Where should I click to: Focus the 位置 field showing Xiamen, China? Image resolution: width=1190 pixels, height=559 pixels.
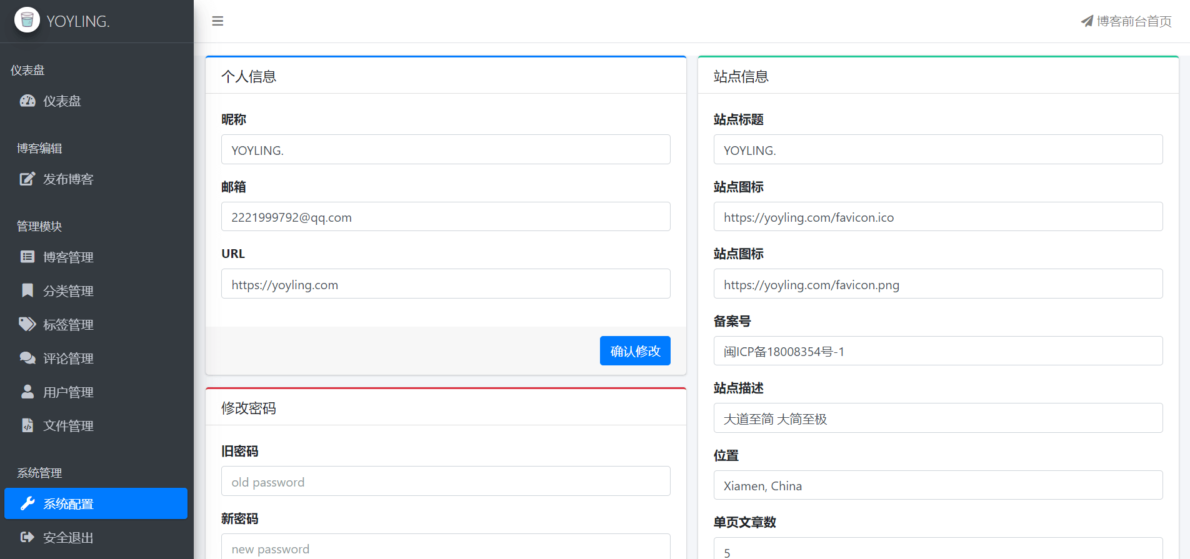pos(938,485)
